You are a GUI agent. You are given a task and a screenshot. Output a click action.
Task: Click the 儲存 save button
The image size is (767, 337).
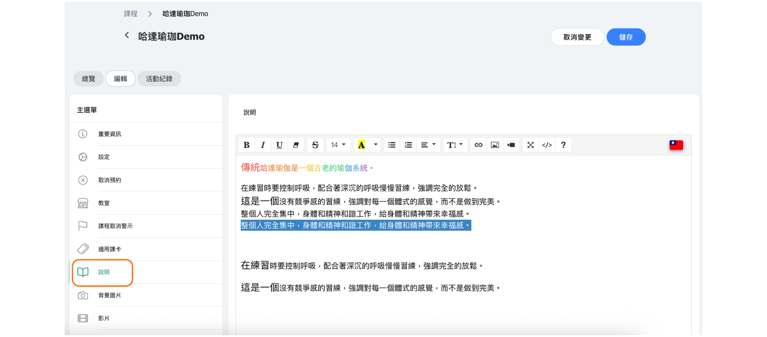(x=626, y=37)
